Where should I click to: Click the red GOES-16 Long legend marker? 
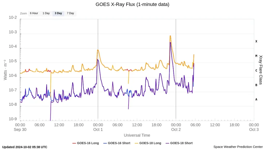click(x=73, y=143)
